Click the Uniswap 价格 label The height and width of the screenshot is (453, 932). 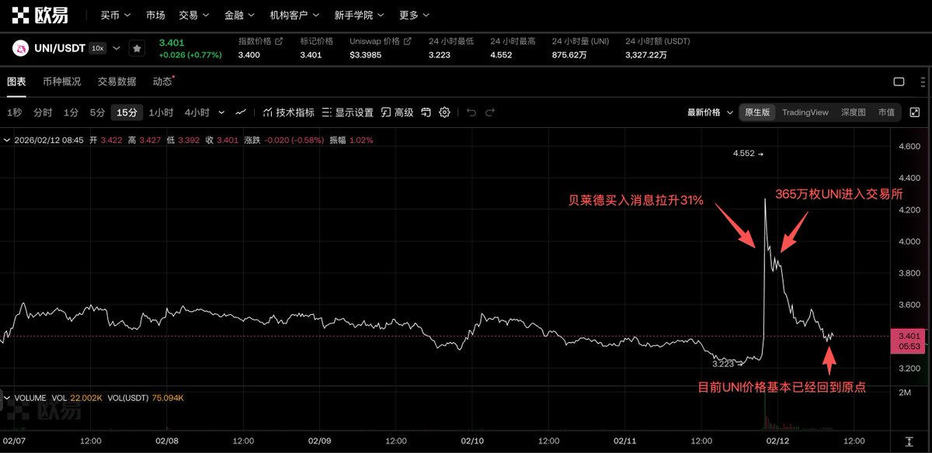tap(375, 41)
